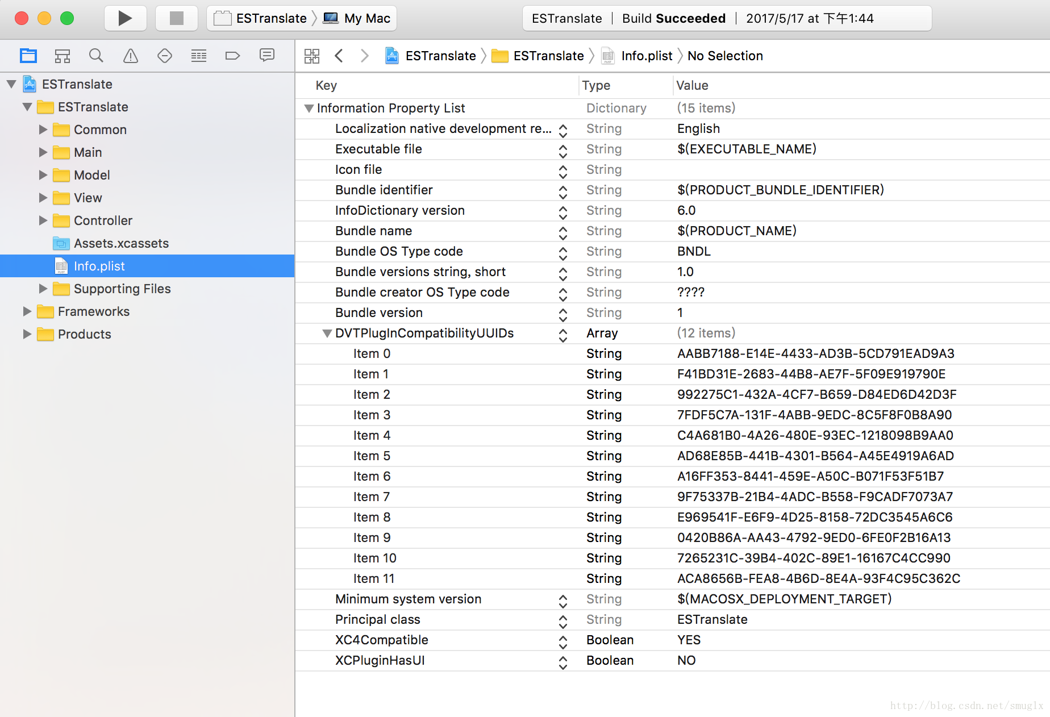1050x717 pixels.
Task: Click ESTranslate project in jump bar
Action: tap(431, 56)
